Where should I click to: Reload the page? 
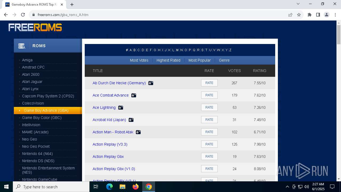(23, 15)
